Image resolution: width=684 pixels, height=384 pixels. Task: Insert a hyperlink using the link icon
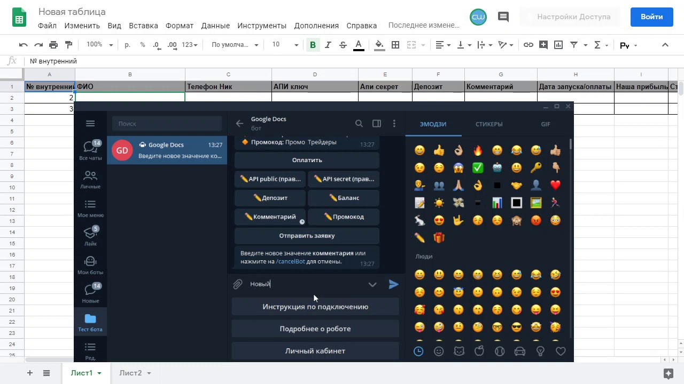pyautogui.click(x=528, y=45)
